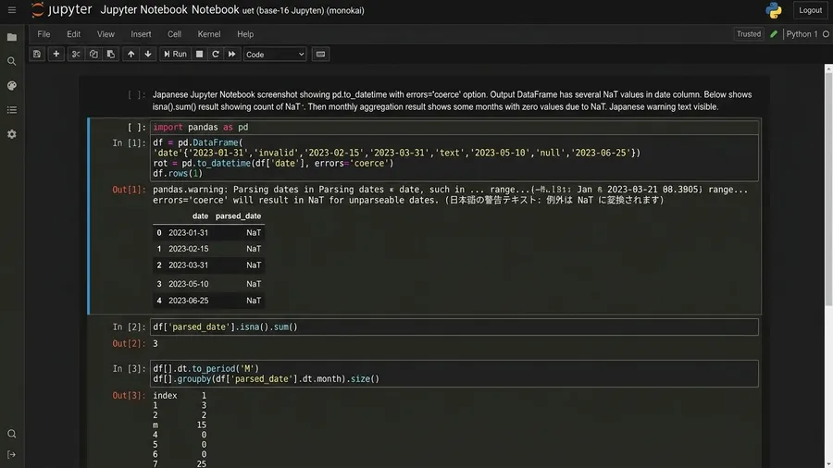The height and width of the screenshot is (468, 833).
Task: Open the Edit menu
Action: 73,34
